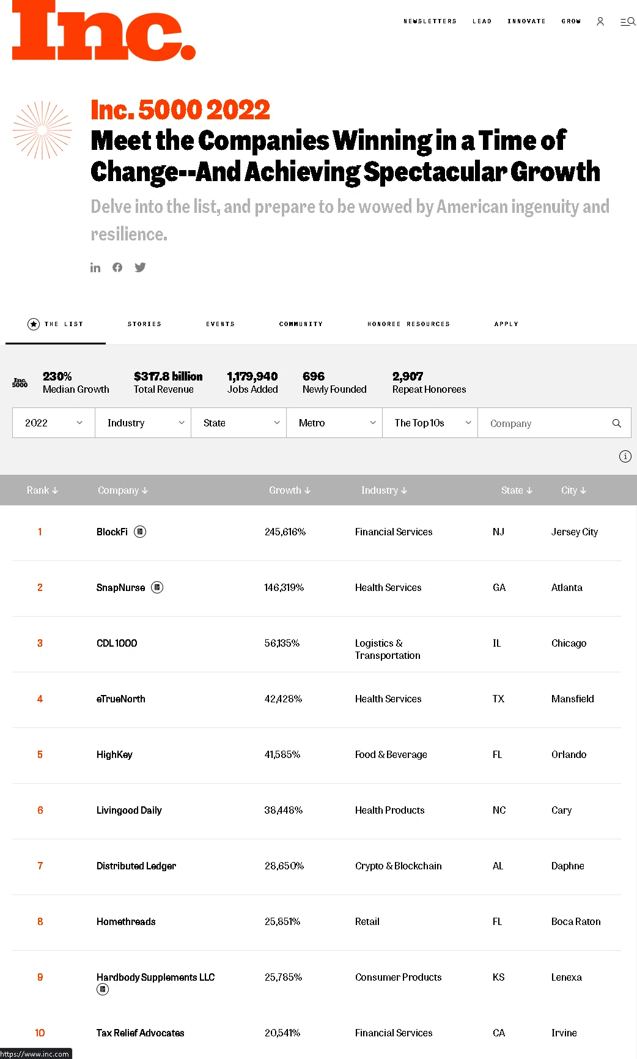Open Newsletters in the top navigation
637x1059 pixels.
pyautogui.click(x=430, y=21)
